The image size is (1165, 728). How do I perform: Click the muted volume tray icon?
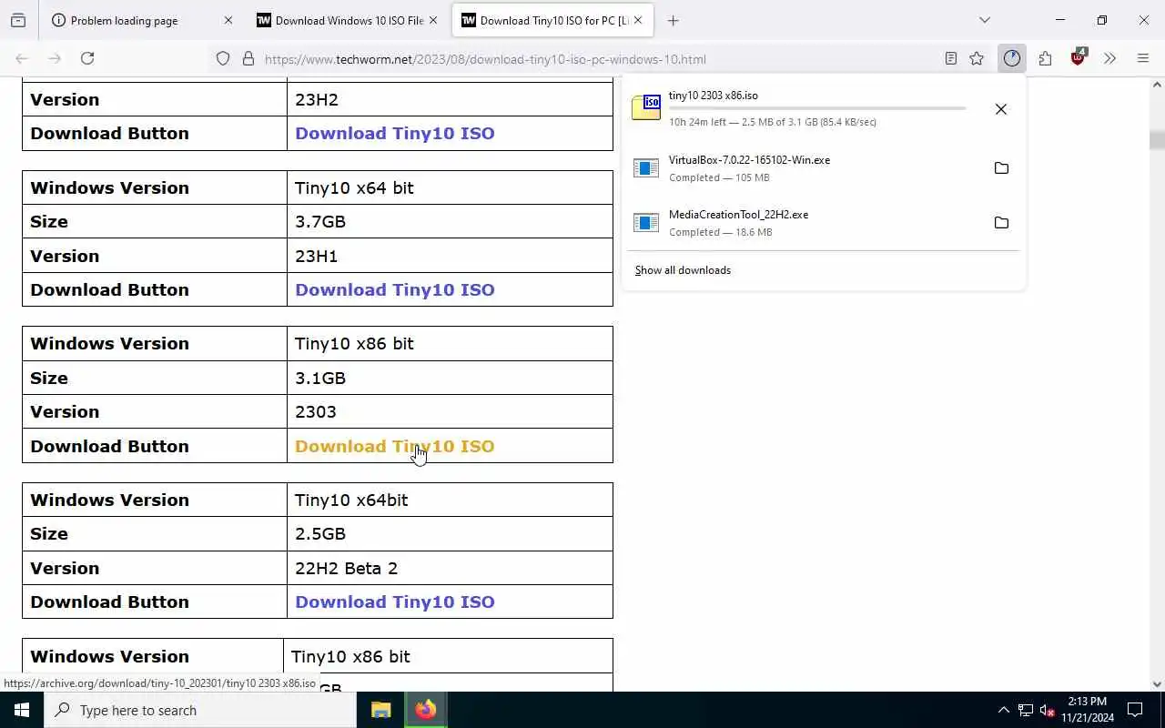click(1048, 710)
